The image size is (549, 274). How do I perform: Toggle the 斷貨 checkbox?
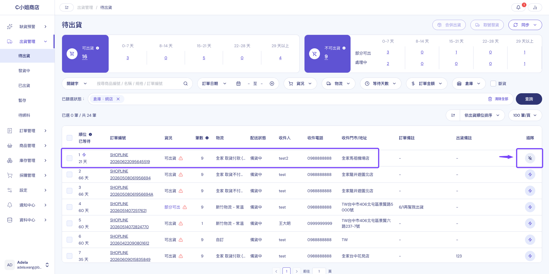[493, 84]
